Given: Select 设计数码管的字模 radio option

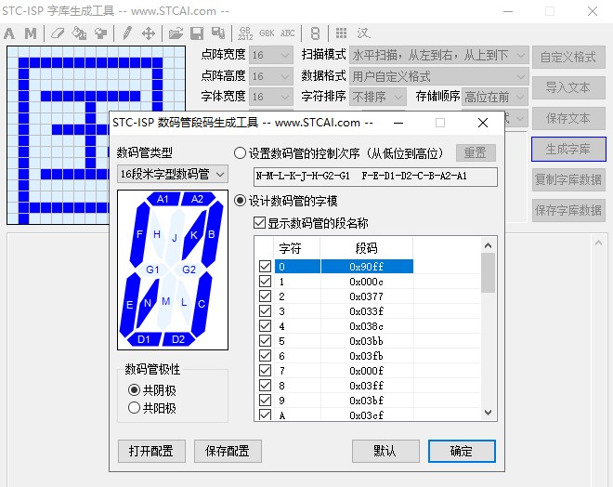Looking at the screenshot, I should point(240,201).
